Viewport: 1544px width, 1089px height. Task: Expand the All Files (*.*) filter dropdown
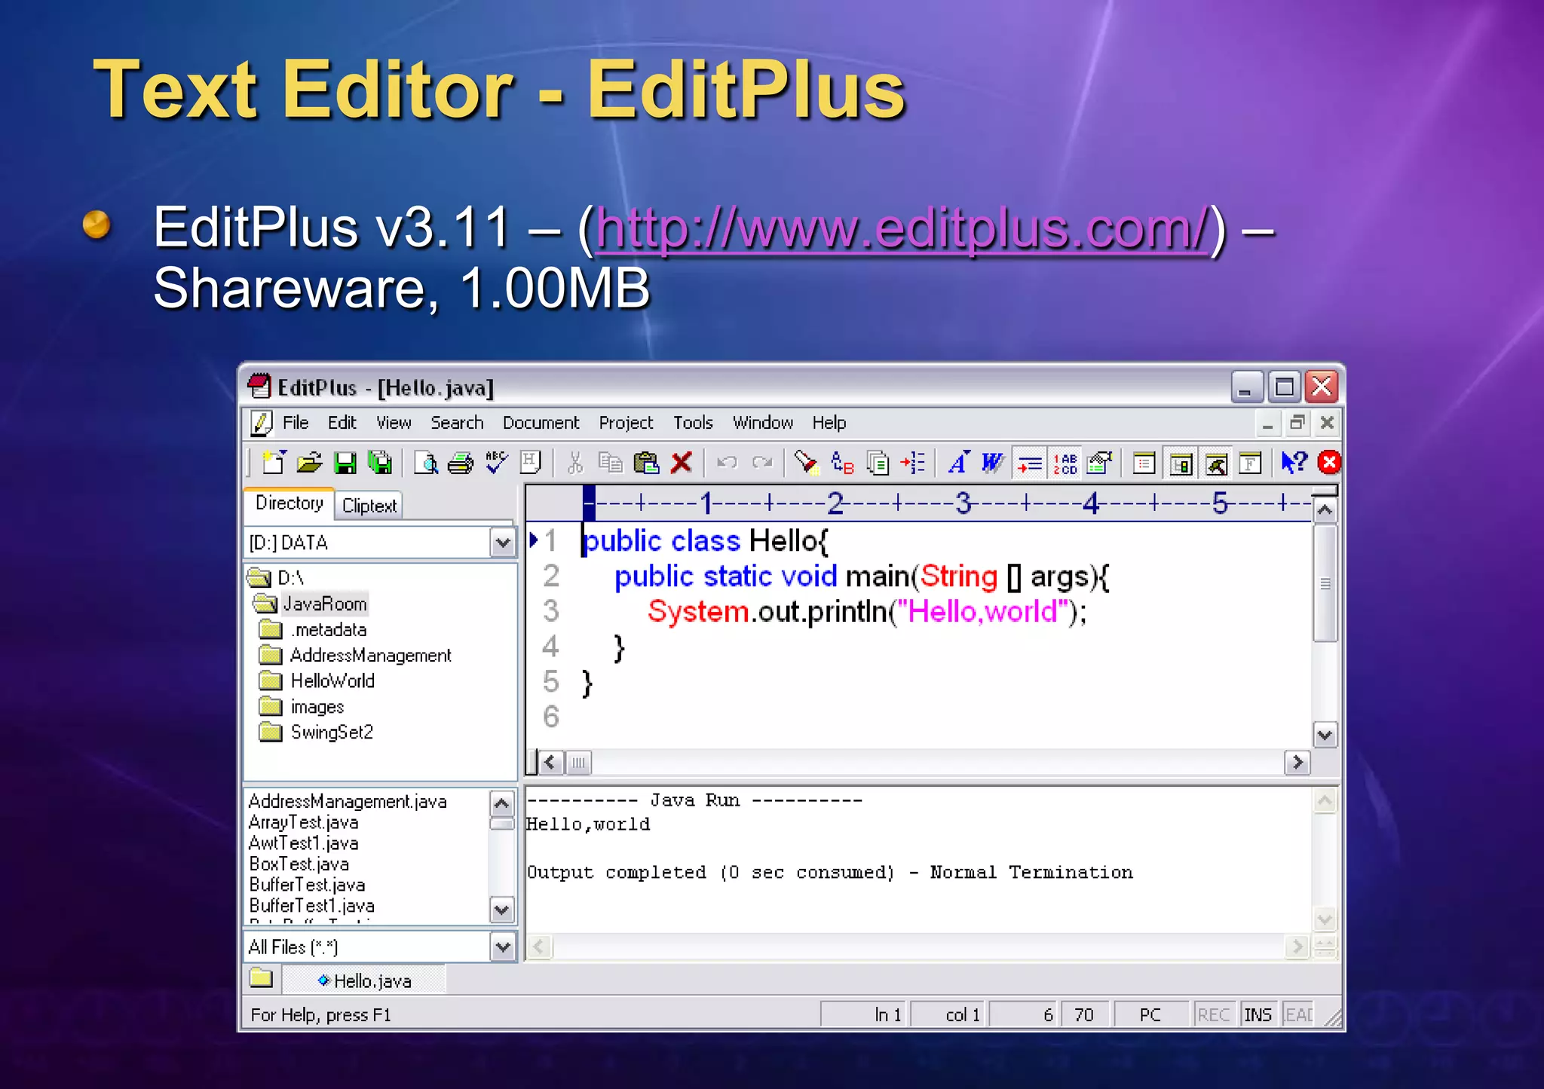502,947
